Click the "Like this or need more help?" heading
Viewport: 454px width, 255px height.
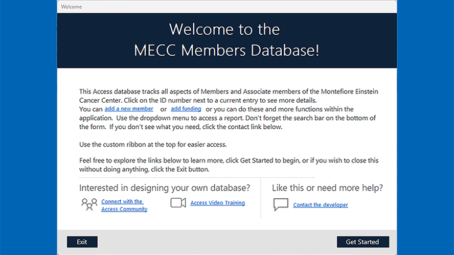pos(327,188)
